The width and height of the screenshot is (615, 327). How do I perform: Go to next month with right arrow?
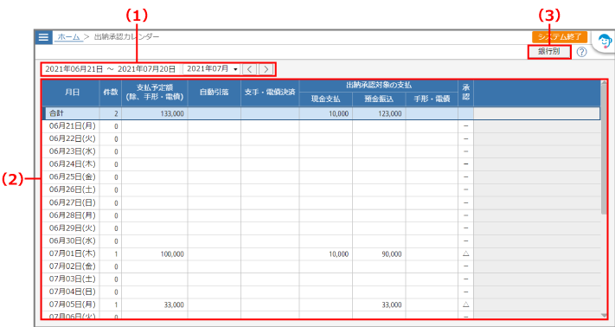[266, 69]
